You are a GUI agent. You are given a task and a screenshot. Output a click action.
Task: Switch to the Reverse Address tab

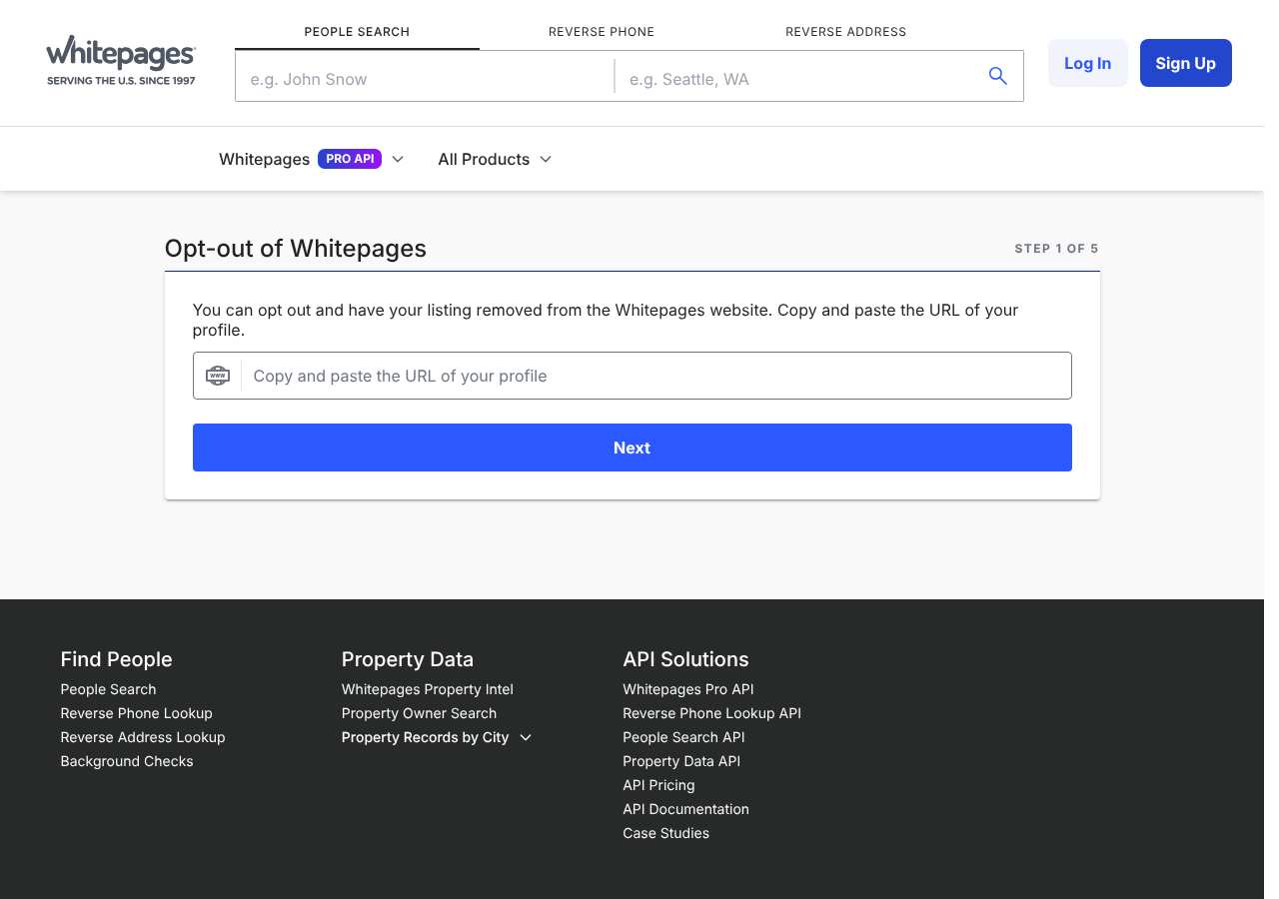[846, 32]
